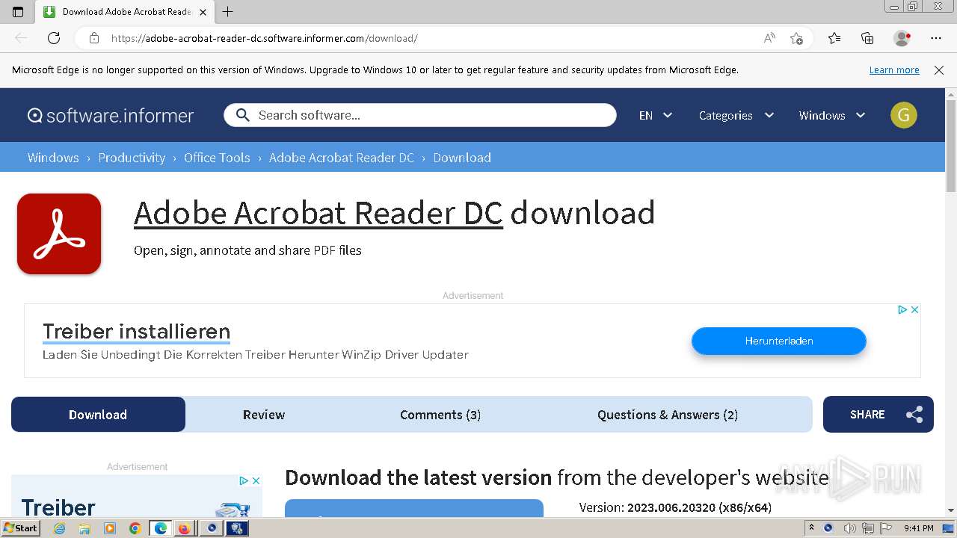
Task: Open the Windows Start menu
Action: [x=20, y=528]
